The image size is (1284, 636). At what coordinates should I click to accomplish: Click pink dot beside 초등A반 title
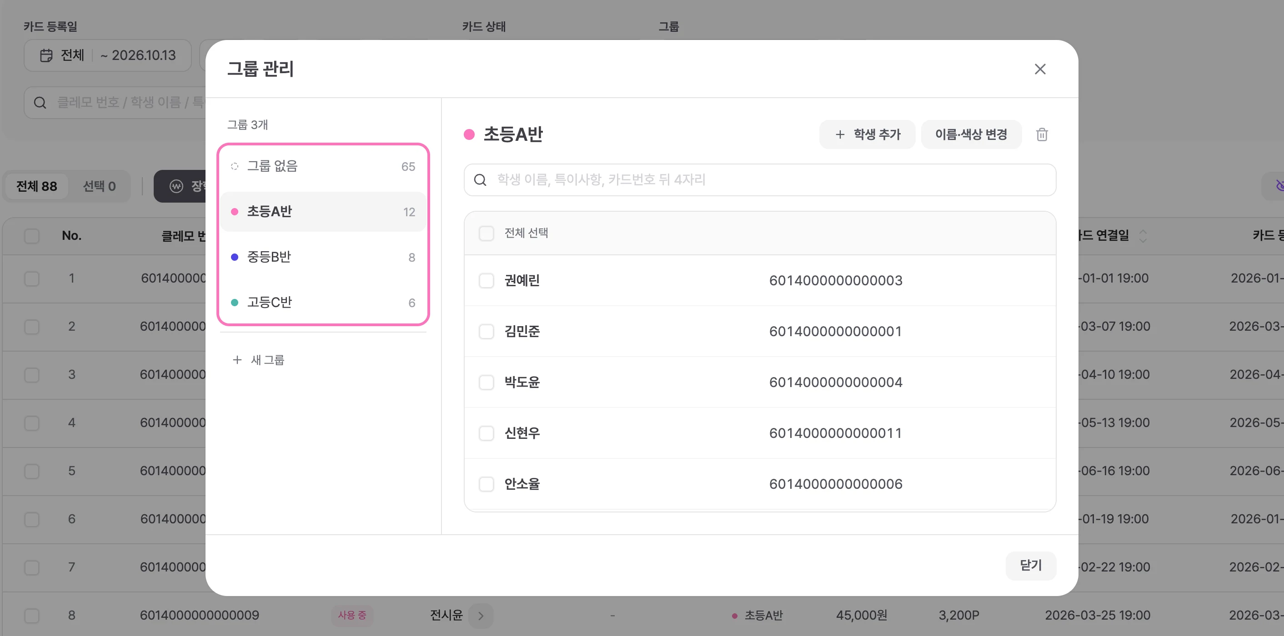tap(469, 134)
